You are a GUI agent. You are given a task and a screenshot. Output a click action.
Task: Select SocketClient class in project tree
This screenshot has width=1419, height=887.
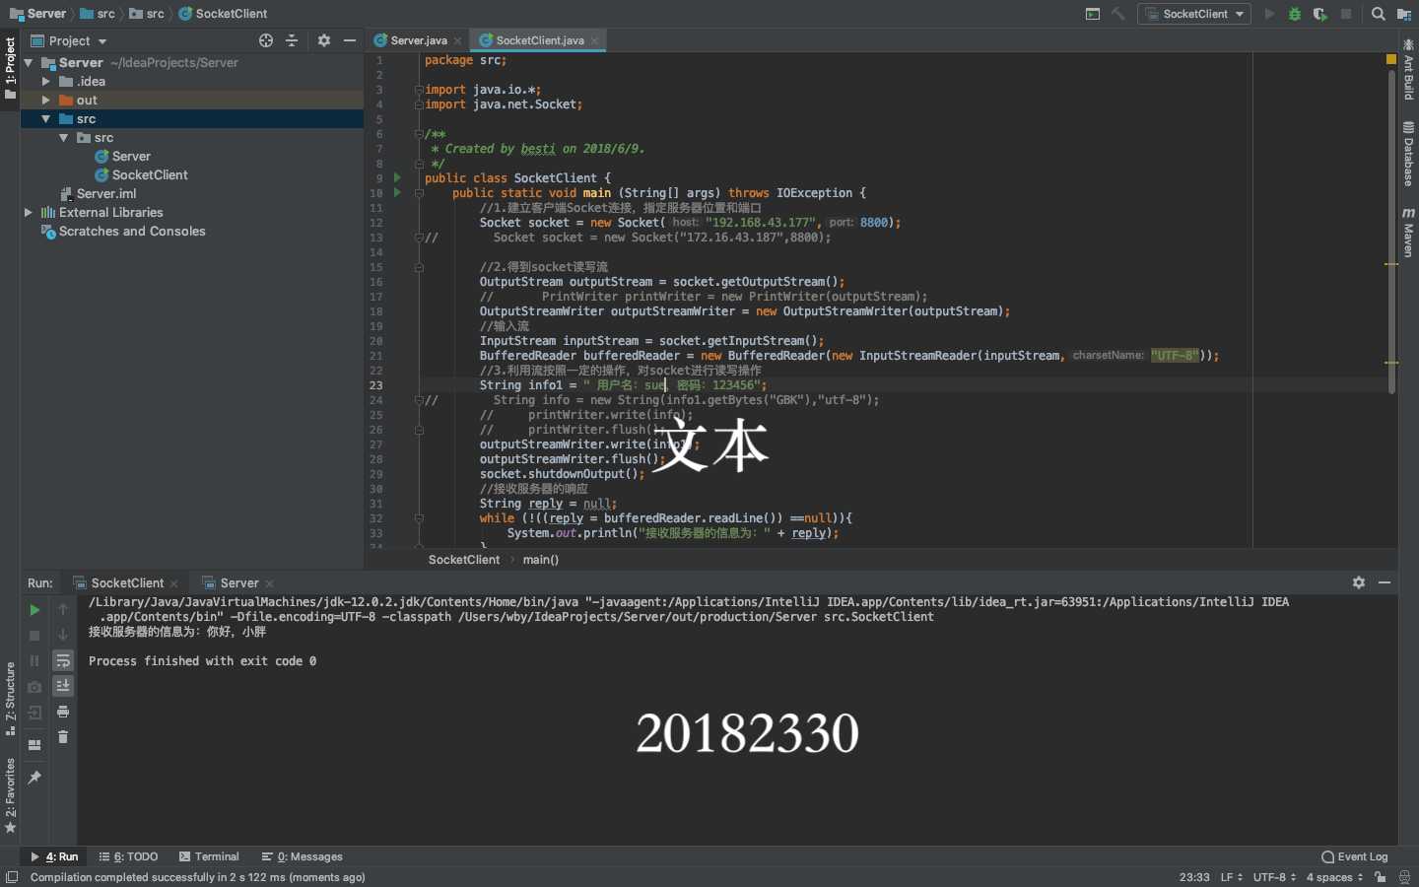pos(141,175)
